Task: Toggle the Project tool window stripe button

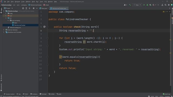Action: pyautogui.click(x=1, y=11)
